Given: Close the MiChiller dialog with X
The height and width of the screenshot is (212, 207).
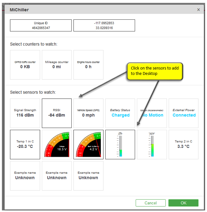Looking at the screenshot, I should (x=198, y=10).
